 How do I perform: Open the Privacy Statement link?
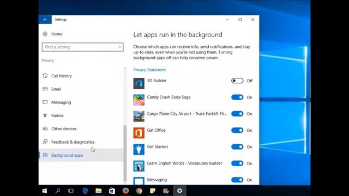tap(149, 70)
